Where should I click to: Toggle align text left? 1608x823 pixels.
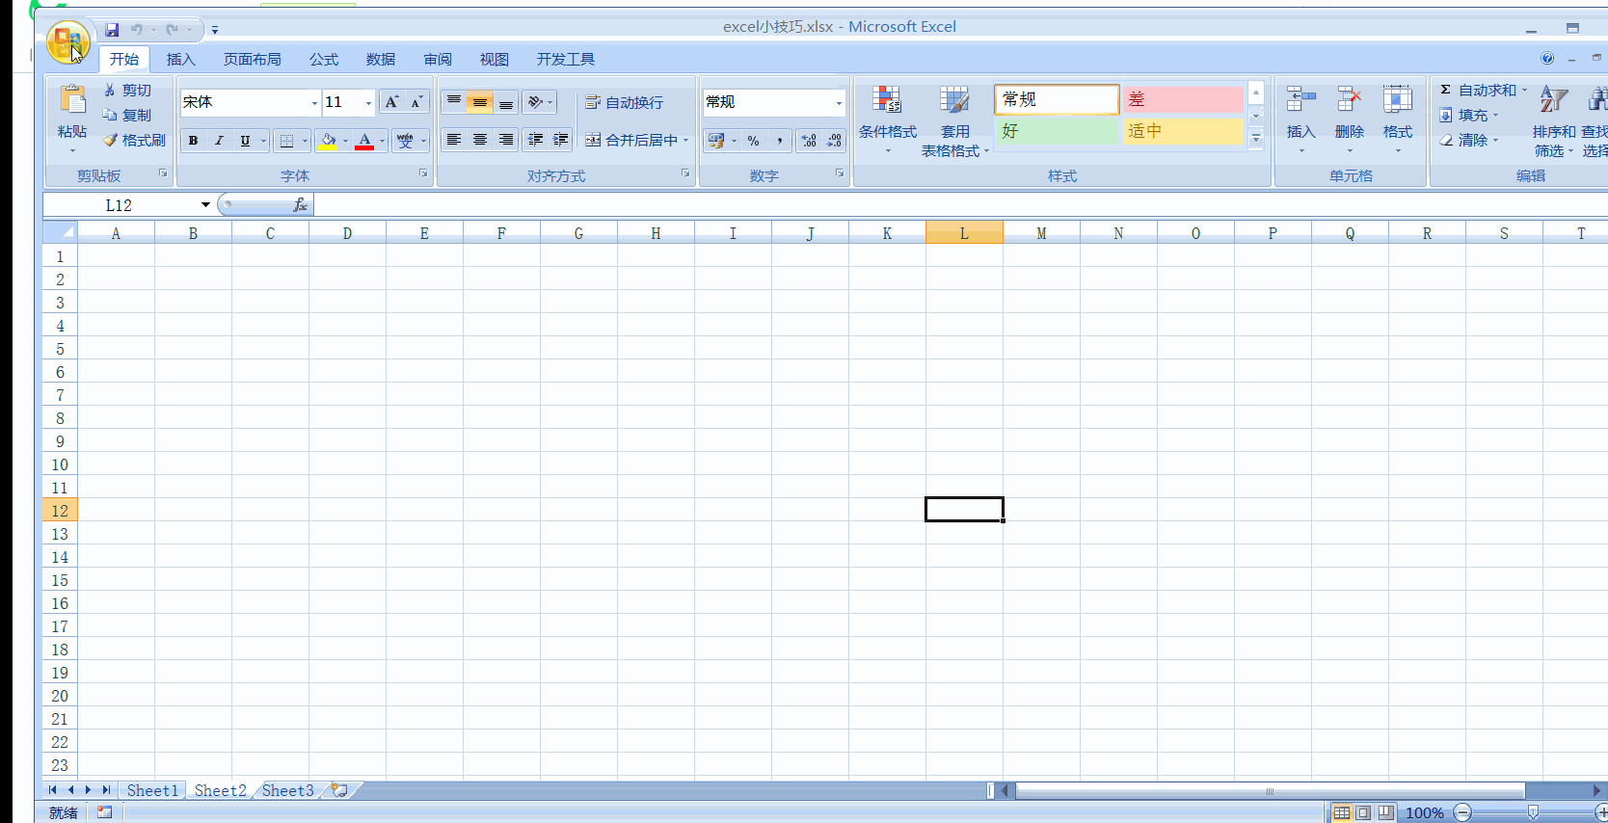pyautogui.click(x=454, y=140)
